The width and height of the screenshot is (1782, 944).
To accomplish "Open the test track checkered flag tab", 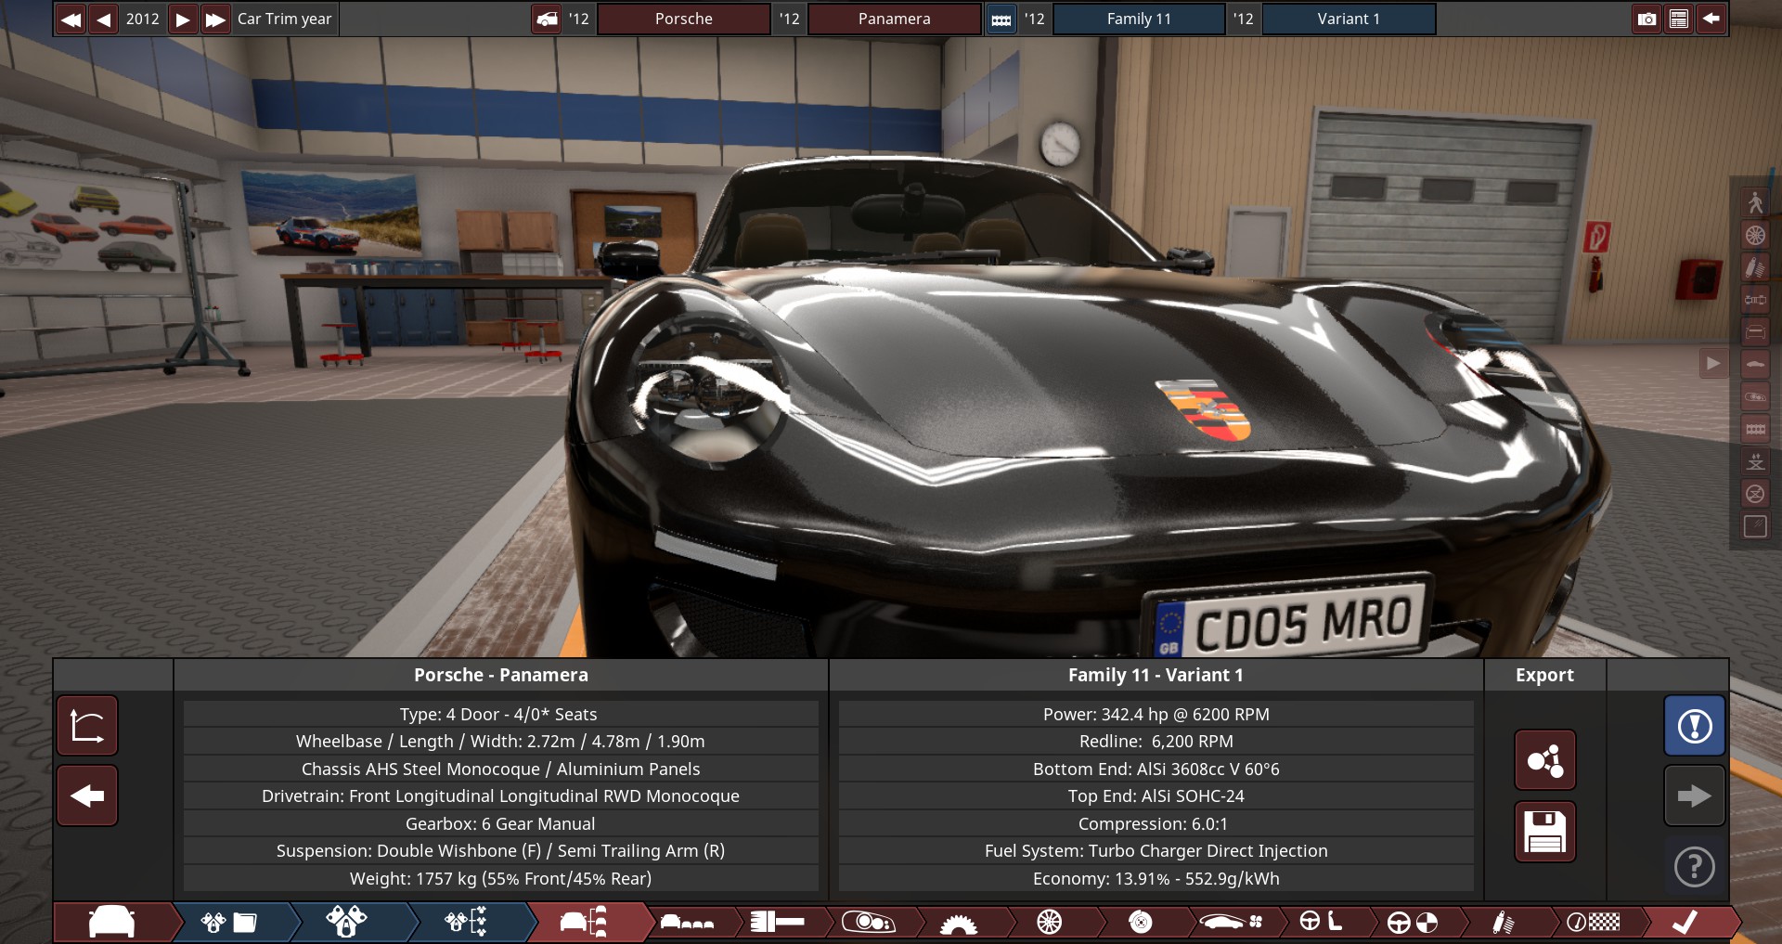I will click(1594, 922).
